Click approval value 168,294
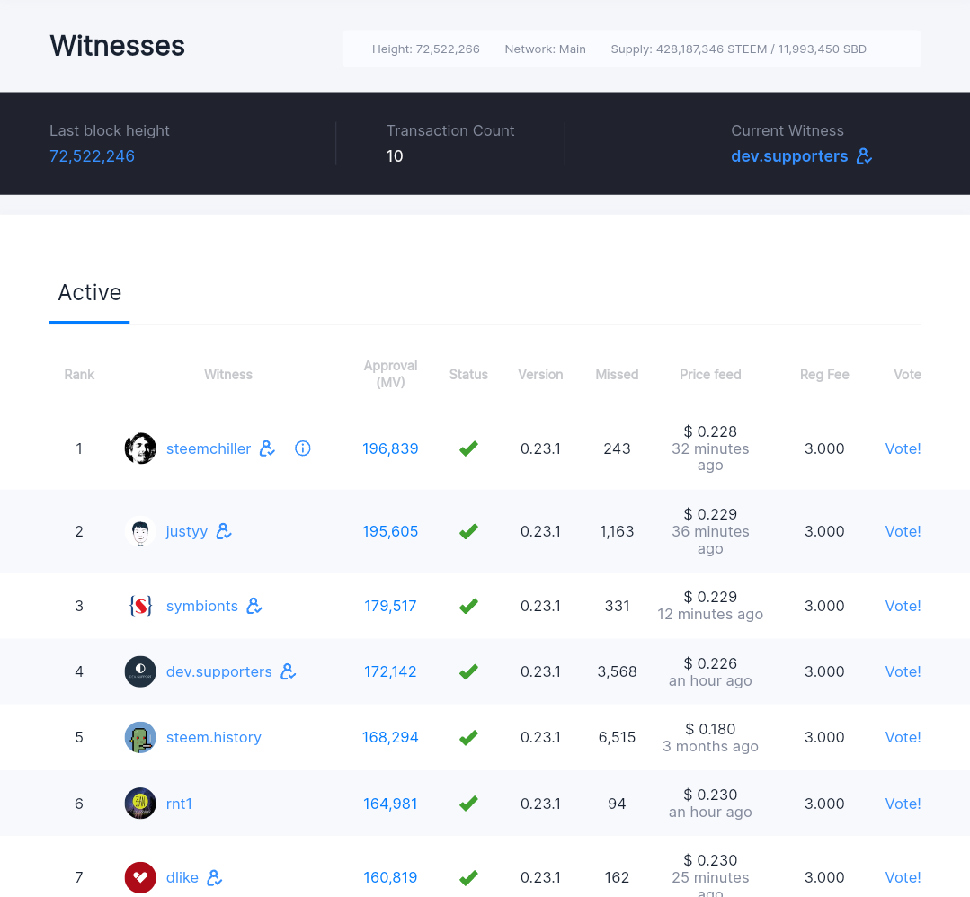This screenshot has height=897, width=970. pyautogui.click(x=390, y=737)
